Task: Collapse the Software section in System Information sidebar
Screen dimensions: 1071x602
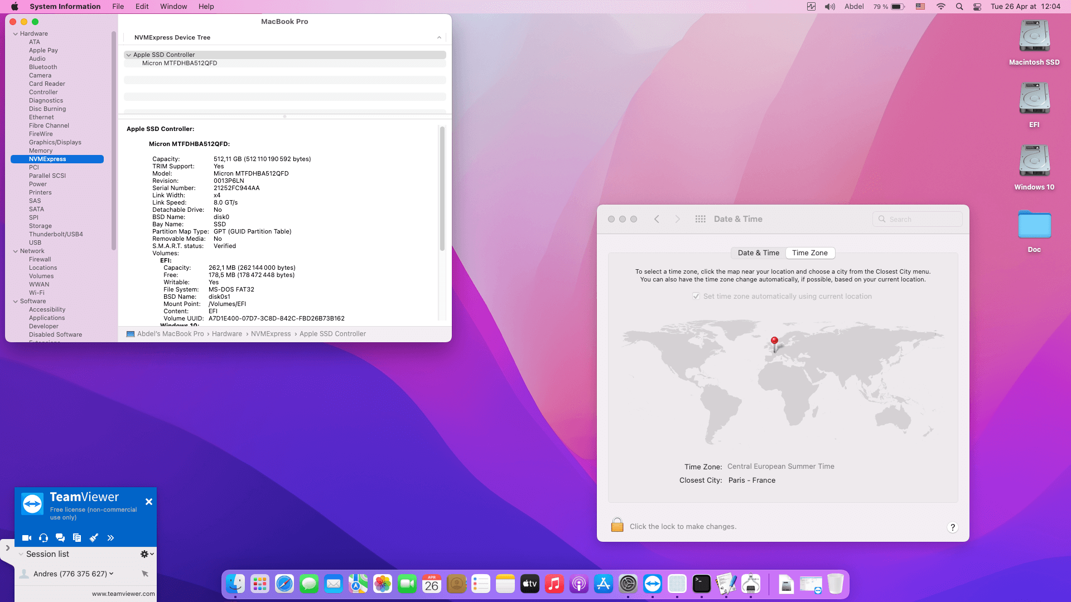Action: pos(16,302)
